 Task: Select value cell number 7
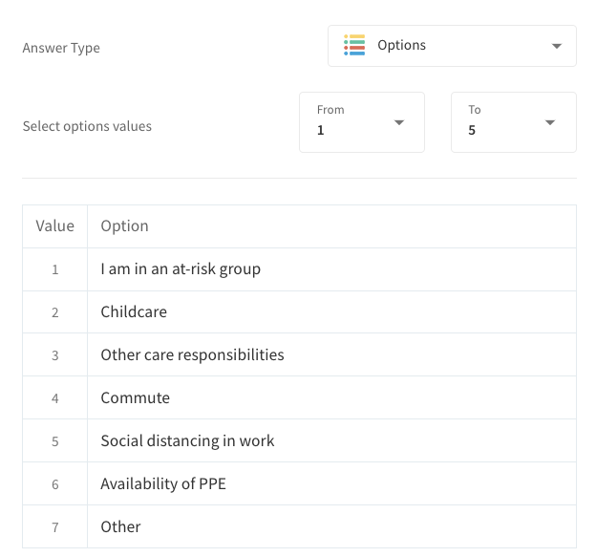(55, 527)
